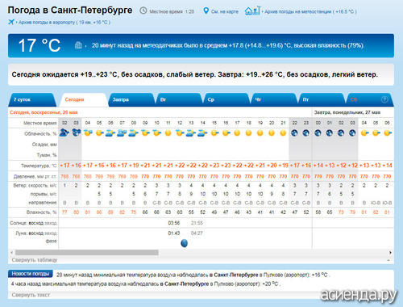This screenshot has height=307, width=403.
Task: Click 'Сегодня, воскресенье, 26 мая' heading
Action: pos(44,112)
